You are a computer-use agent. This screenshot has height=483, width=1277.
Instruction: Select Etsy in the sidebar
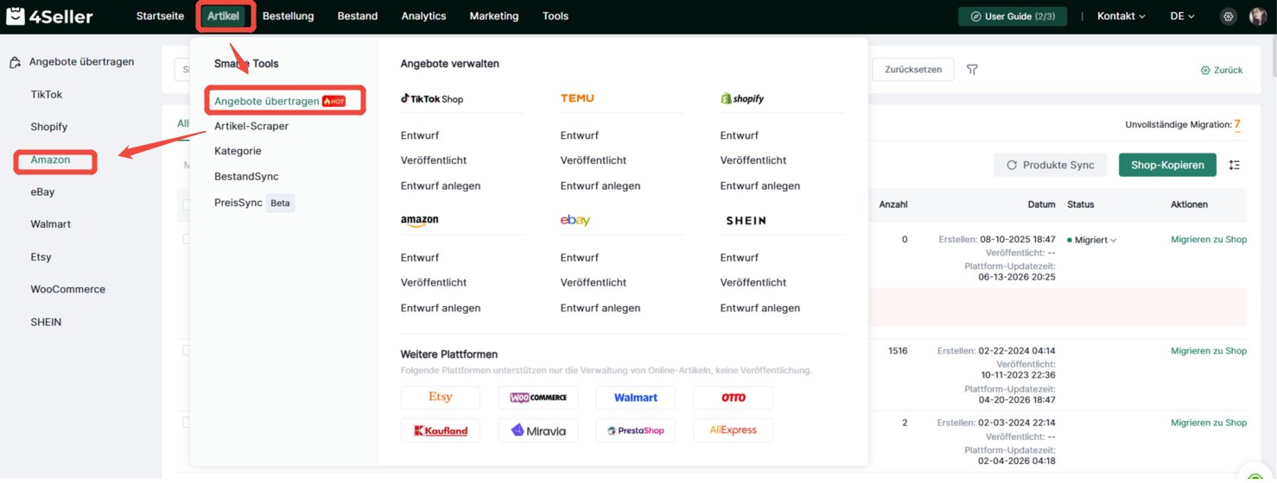point(41,257)
